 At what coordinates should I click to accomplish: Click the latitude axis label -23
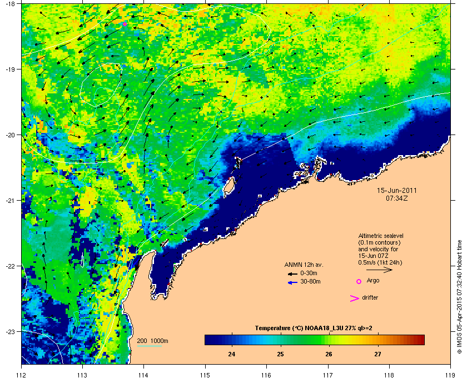coord(10,331)
